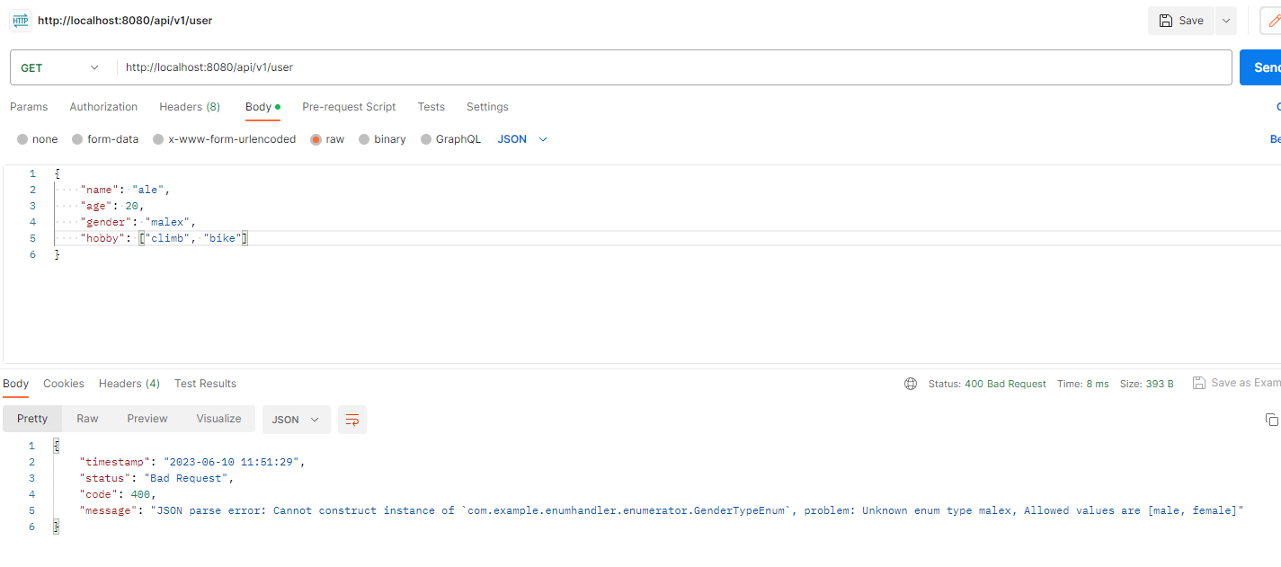View the response Cookies tab

point(63,384)
